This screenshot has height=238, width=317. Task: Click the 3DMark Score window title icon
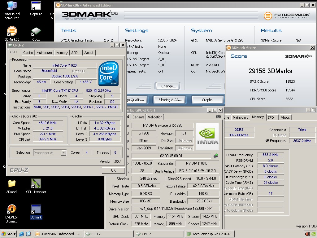(x=229, y=47)
